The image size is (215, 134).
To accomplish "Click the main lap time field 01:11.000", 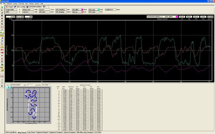I will coord(20,17).
